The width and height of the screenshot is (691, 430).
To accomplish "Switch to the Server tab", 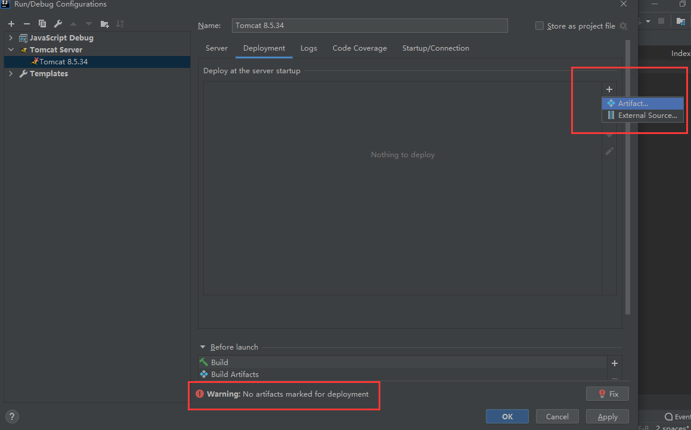I will click(216, 48).
